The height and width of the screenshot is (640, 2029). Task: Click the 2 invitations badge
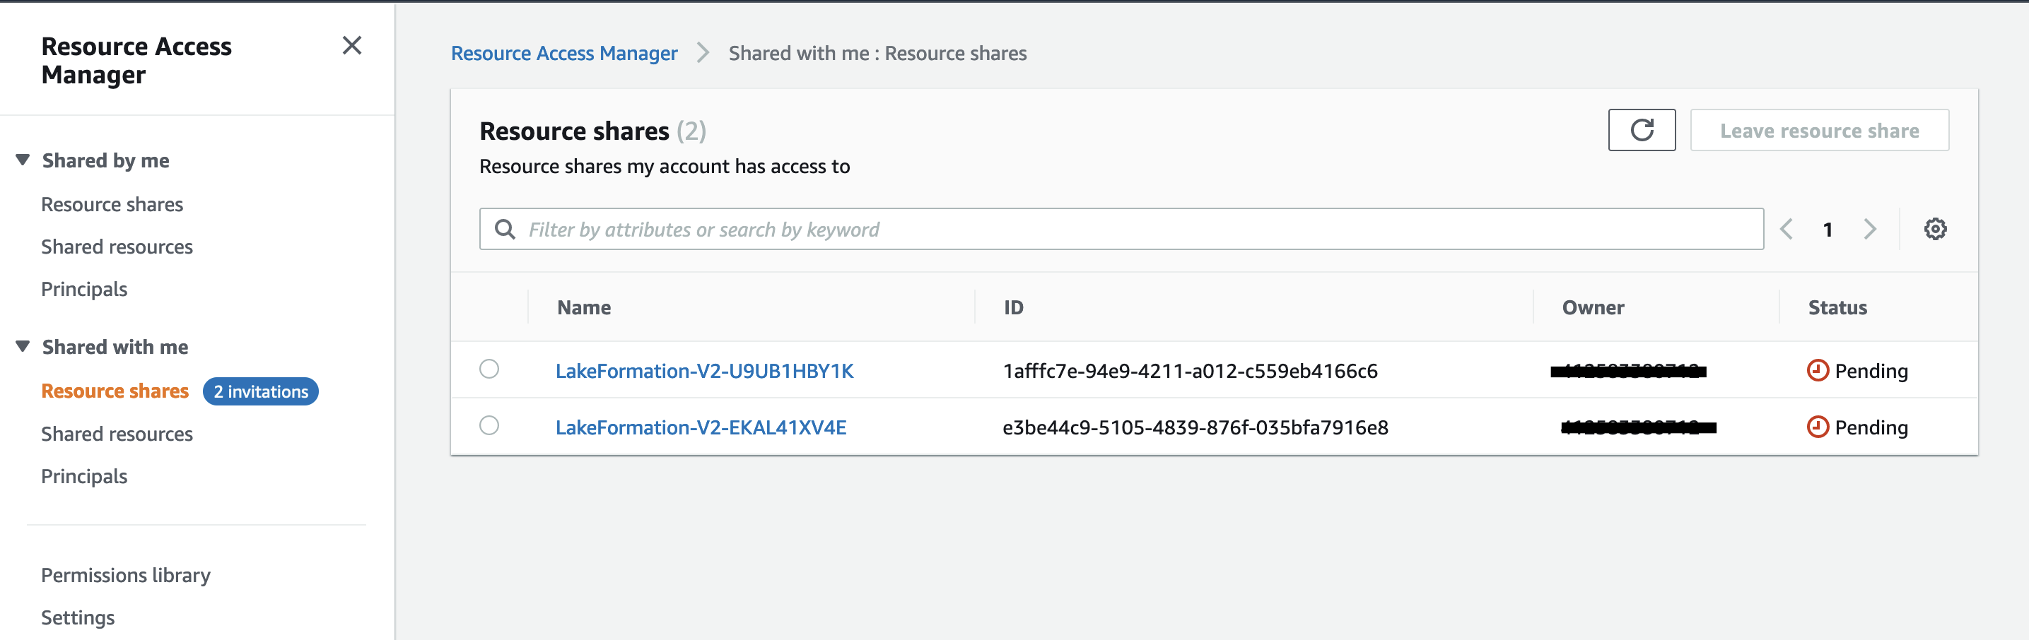pyautogui.click(x=261, y=391)
